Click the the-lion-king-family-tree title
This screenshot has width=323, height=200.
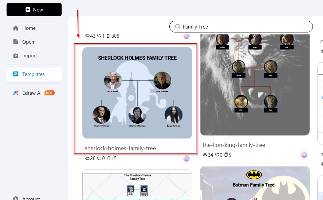coord(234,145)
